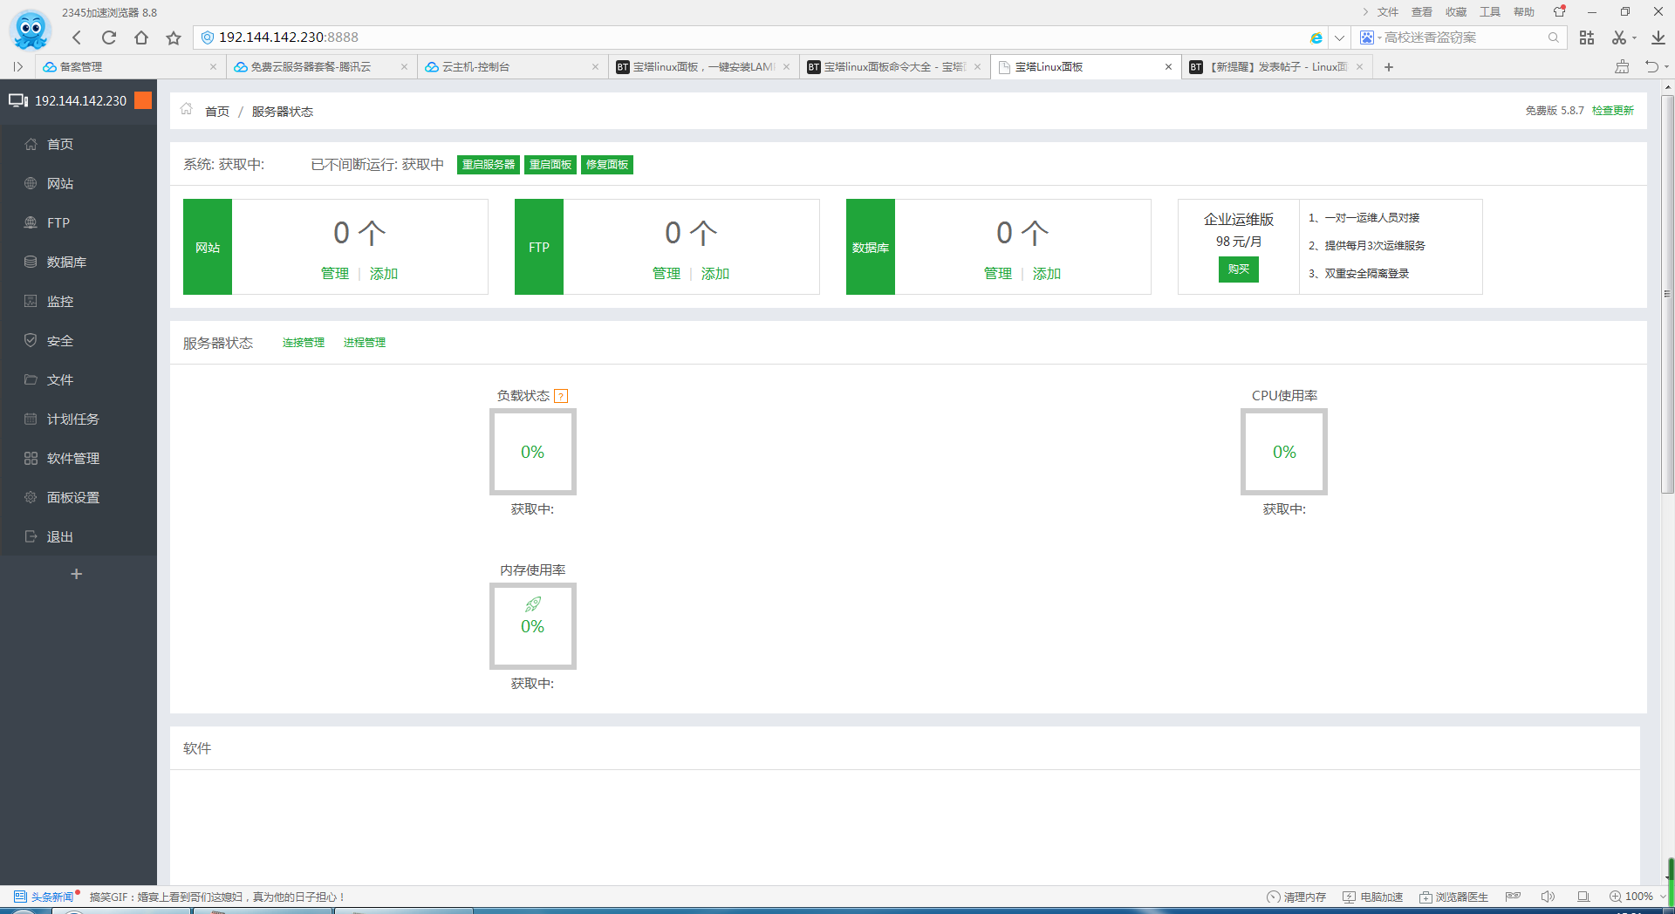This screenshot has width=1675, height=914.
Task: Open 监控 in the sidebar
Action: (79, 301)
